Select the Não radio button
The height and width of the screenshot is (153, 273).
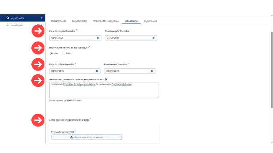pos(64,54)
